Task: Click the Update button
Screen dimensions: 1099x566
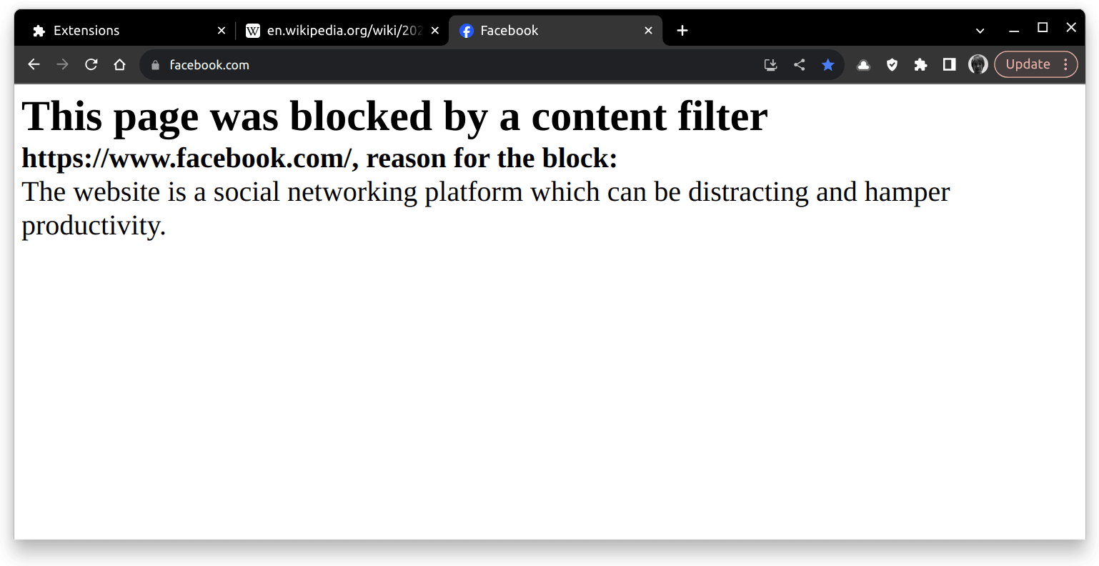Action: pyautogui.click(x=1028, y=64)
